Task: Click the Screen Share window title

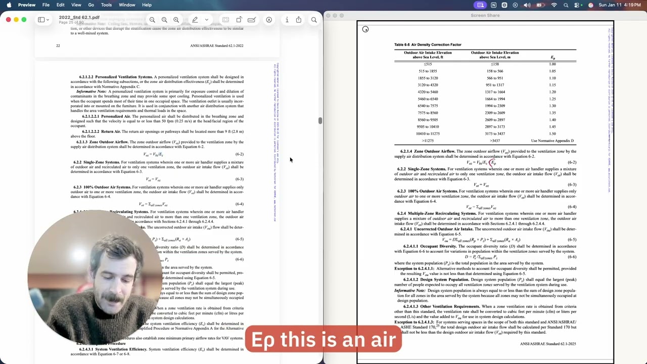Action: 485,16
